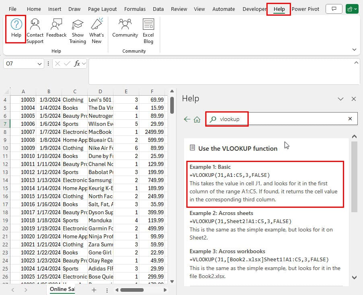363x295 pixels.
Task: Open the File tab
Action: point(12,9)
